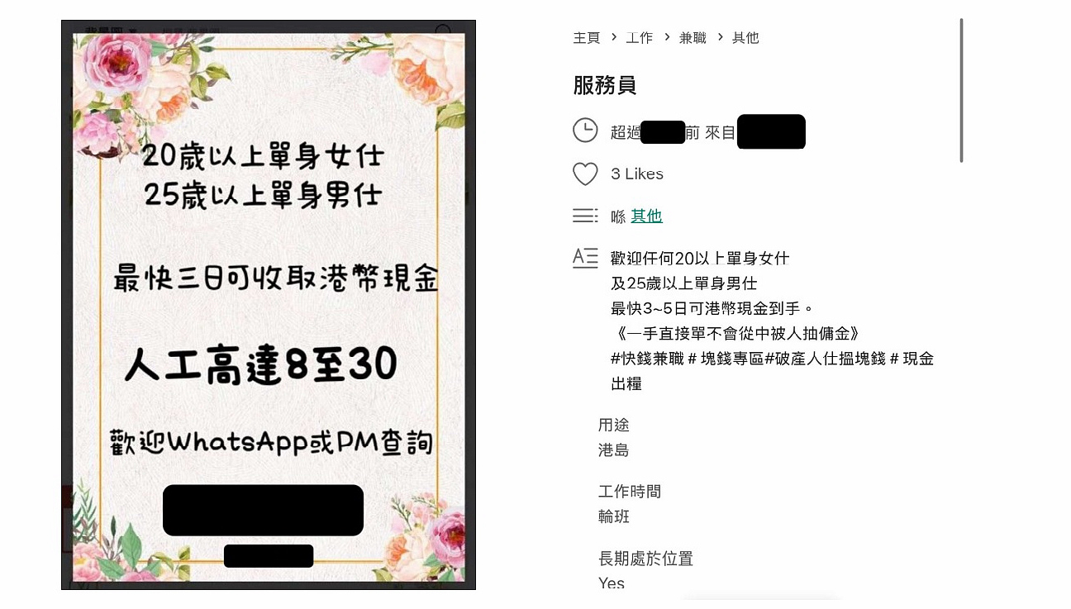Screen dimensions: 1071x609
Task: Open the 工作 breadcrumb category
Action: [x=640, y=37]
